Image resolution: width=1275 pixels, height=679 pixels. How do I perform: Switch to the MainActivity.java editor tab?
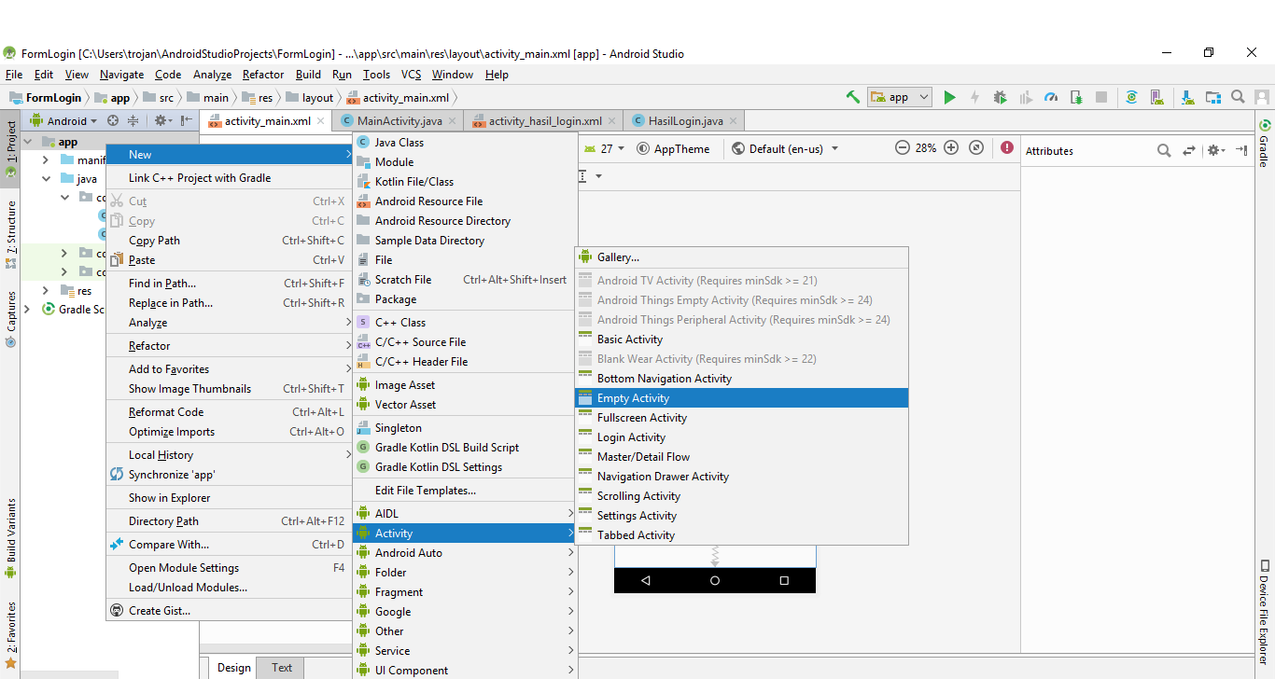(x=399, y=120)
